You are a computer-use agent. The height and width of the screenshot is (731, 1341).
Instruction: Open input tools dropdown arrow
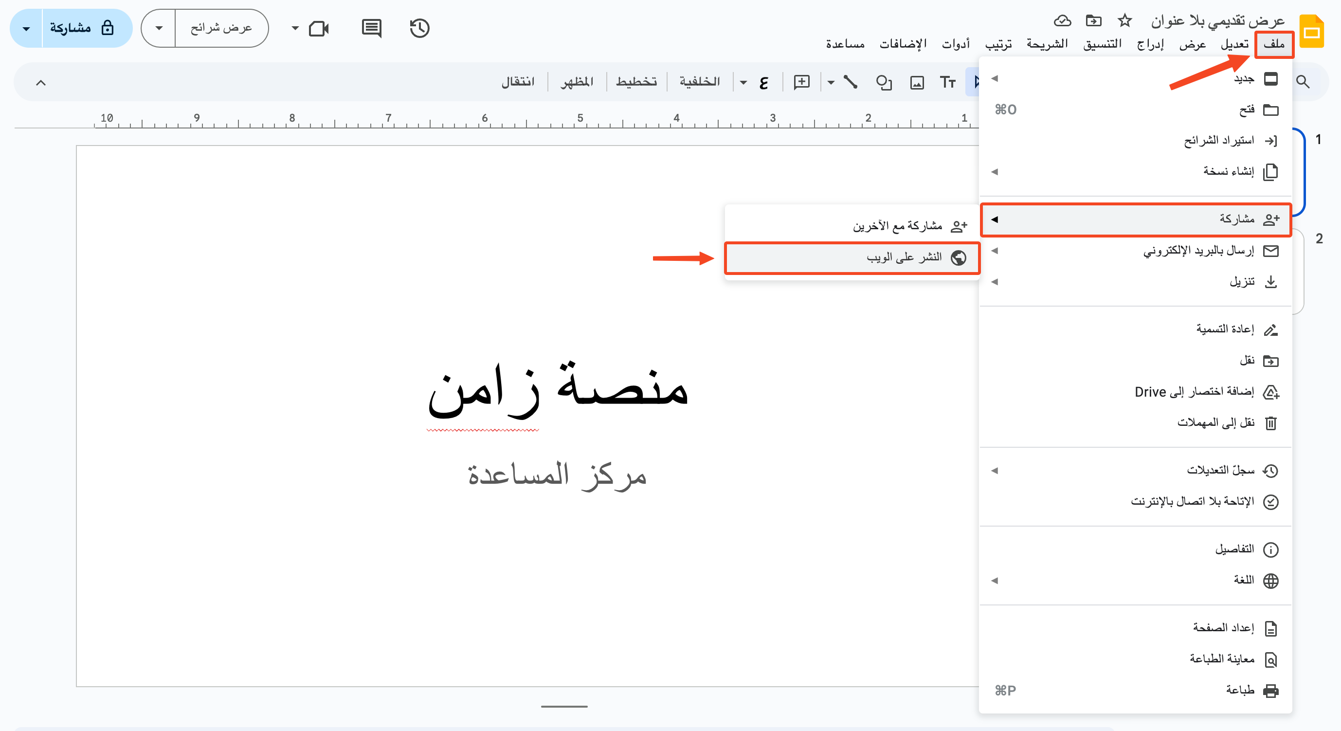coord(743,82)
